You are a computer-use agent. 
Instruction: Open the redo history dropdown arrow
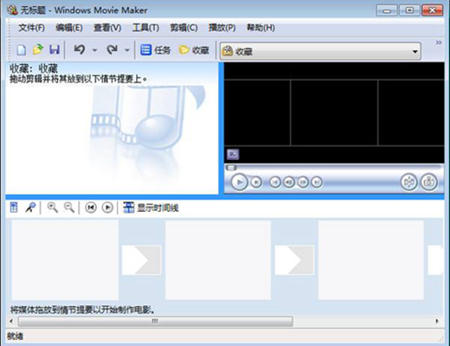pyautogui.click(x=127, y=50)
